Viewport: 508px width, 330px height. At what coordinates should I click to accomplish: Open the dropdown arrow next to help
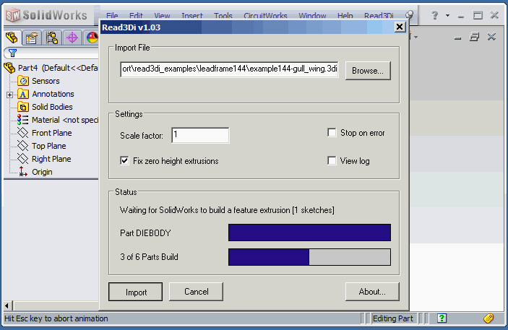point(448,15)
